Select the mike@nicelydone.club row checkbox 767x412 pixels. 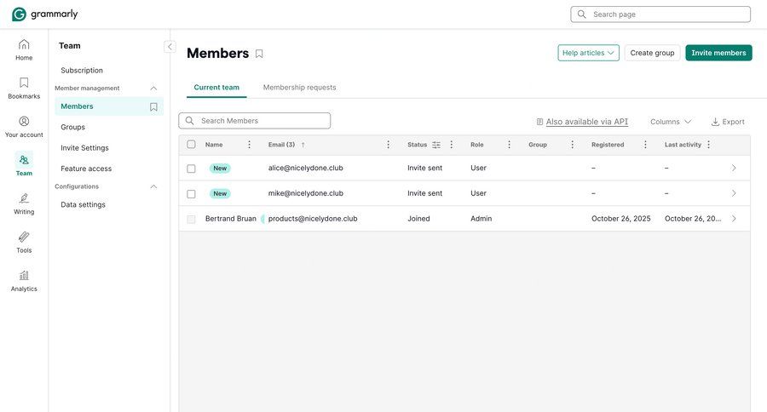tap(191, 194)
